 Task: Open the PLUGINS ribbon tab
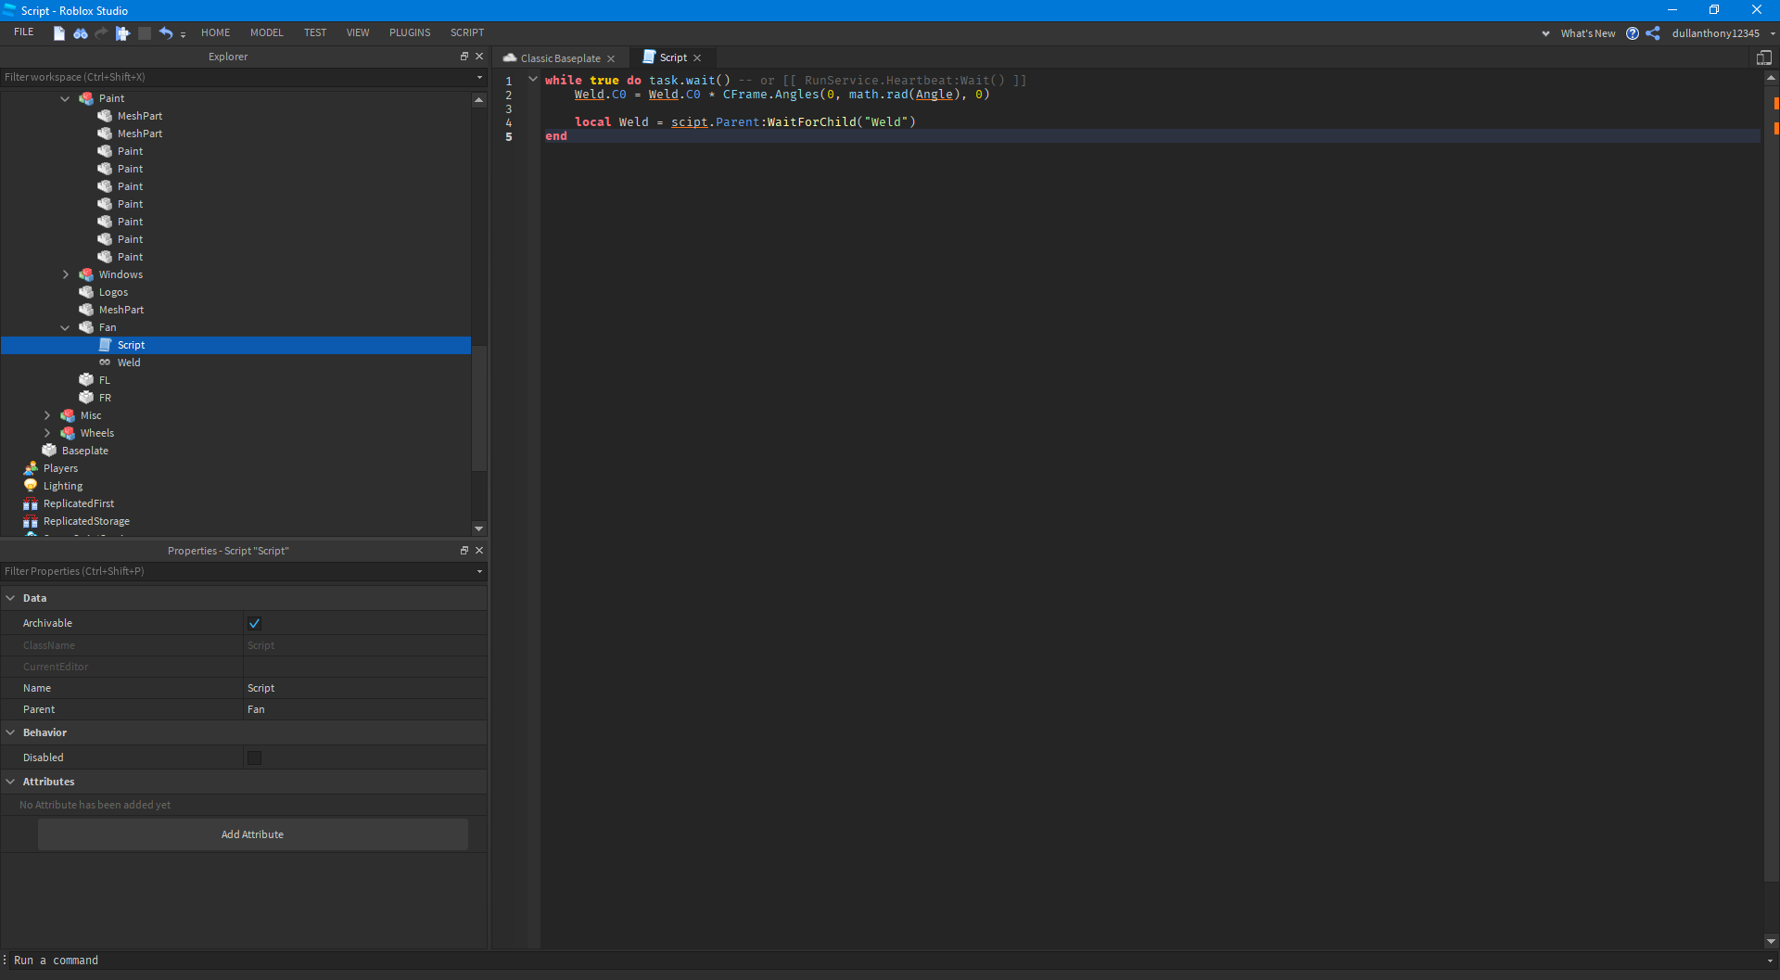pos(410,32)
